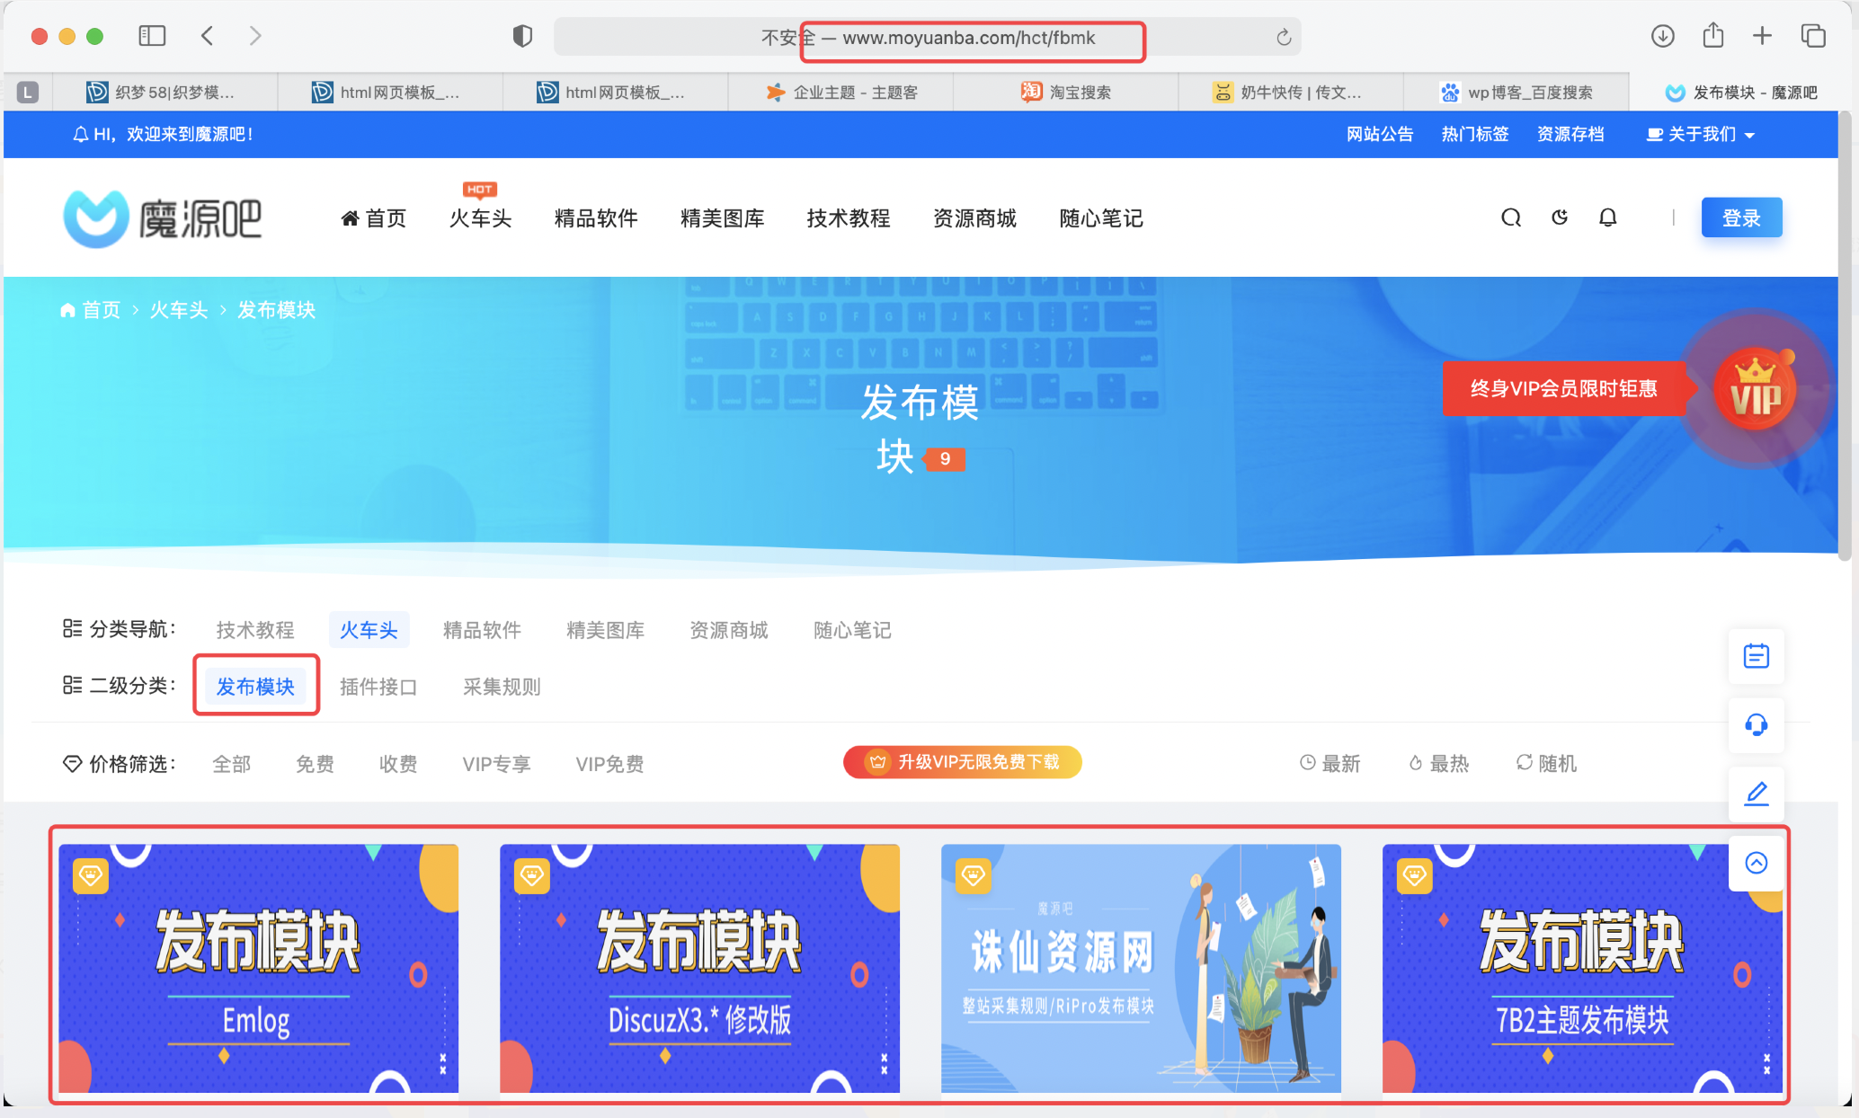
Task: Open the calendar sign-in sidebar icon
Action: (x=1757, y=656)
